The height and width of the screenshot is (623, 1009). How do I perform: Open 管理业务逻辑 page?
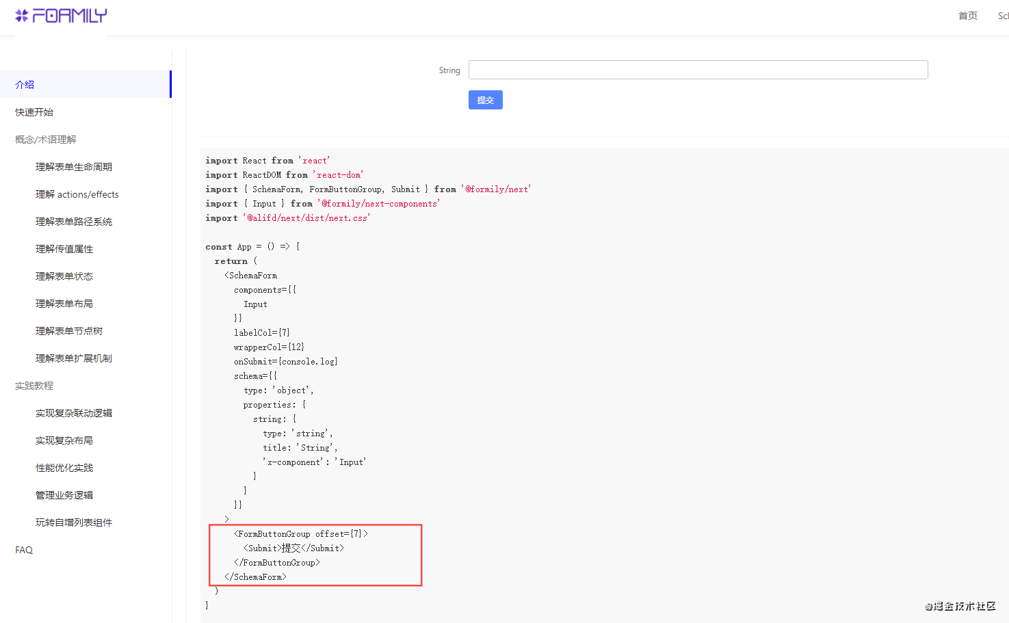[x=64, y=495]
